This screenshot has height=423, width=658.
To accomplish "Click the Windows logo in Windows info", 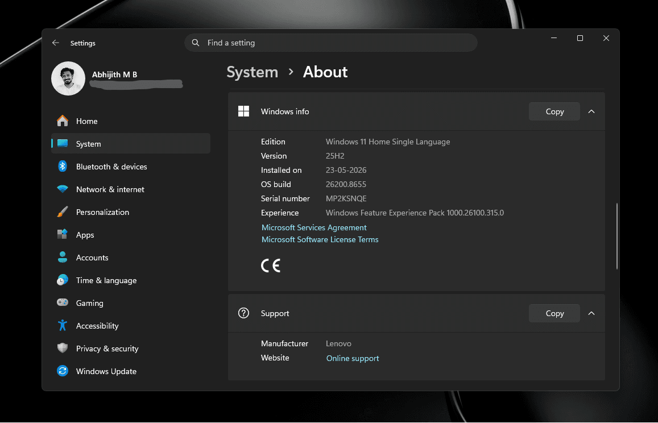I will point(243,111).
